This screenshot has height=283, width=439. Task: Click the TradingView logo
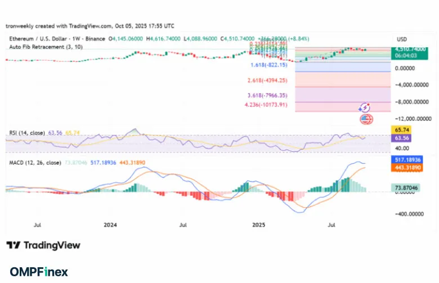(x=43, y=245)
